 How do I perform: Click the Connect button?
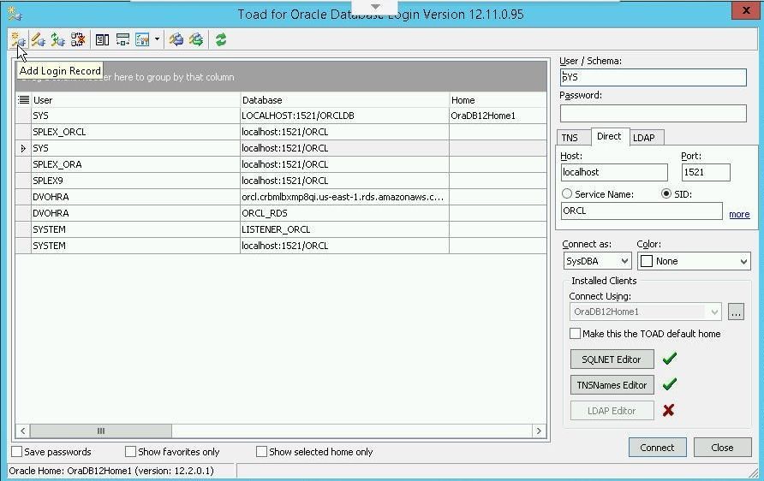(x=657, y=448)
